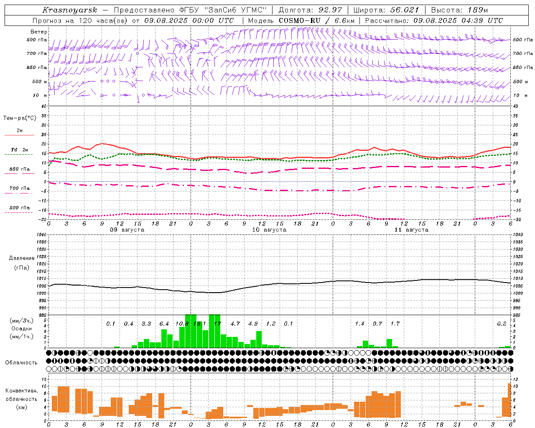Select the text Предоставлено ФГБУ "ЗапСиб УГМС"
535x428 pixels.
190,10
